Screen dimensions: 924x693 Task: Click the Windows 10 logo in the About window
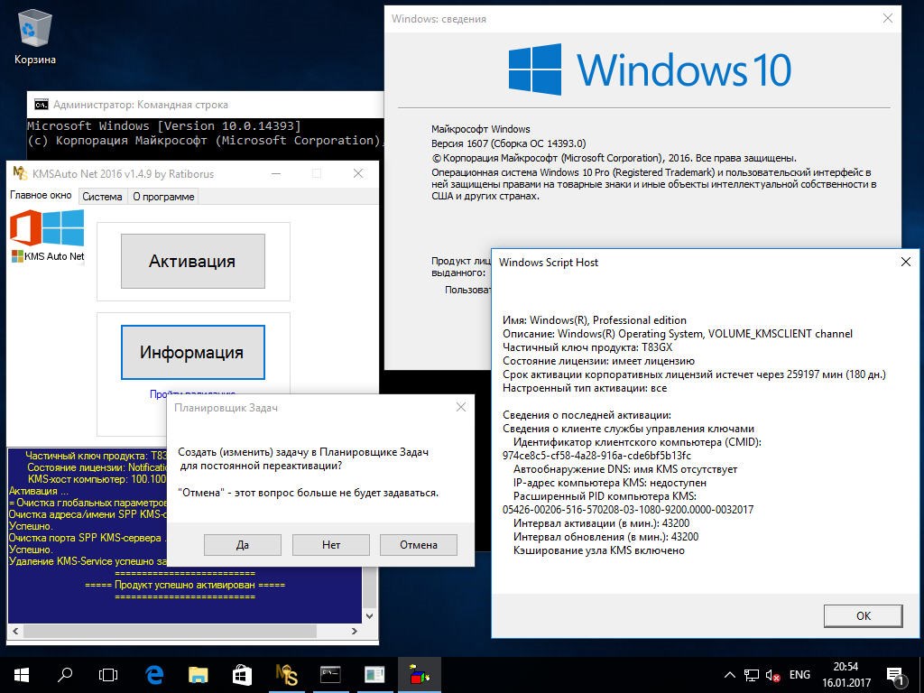[x=650, y=69]
